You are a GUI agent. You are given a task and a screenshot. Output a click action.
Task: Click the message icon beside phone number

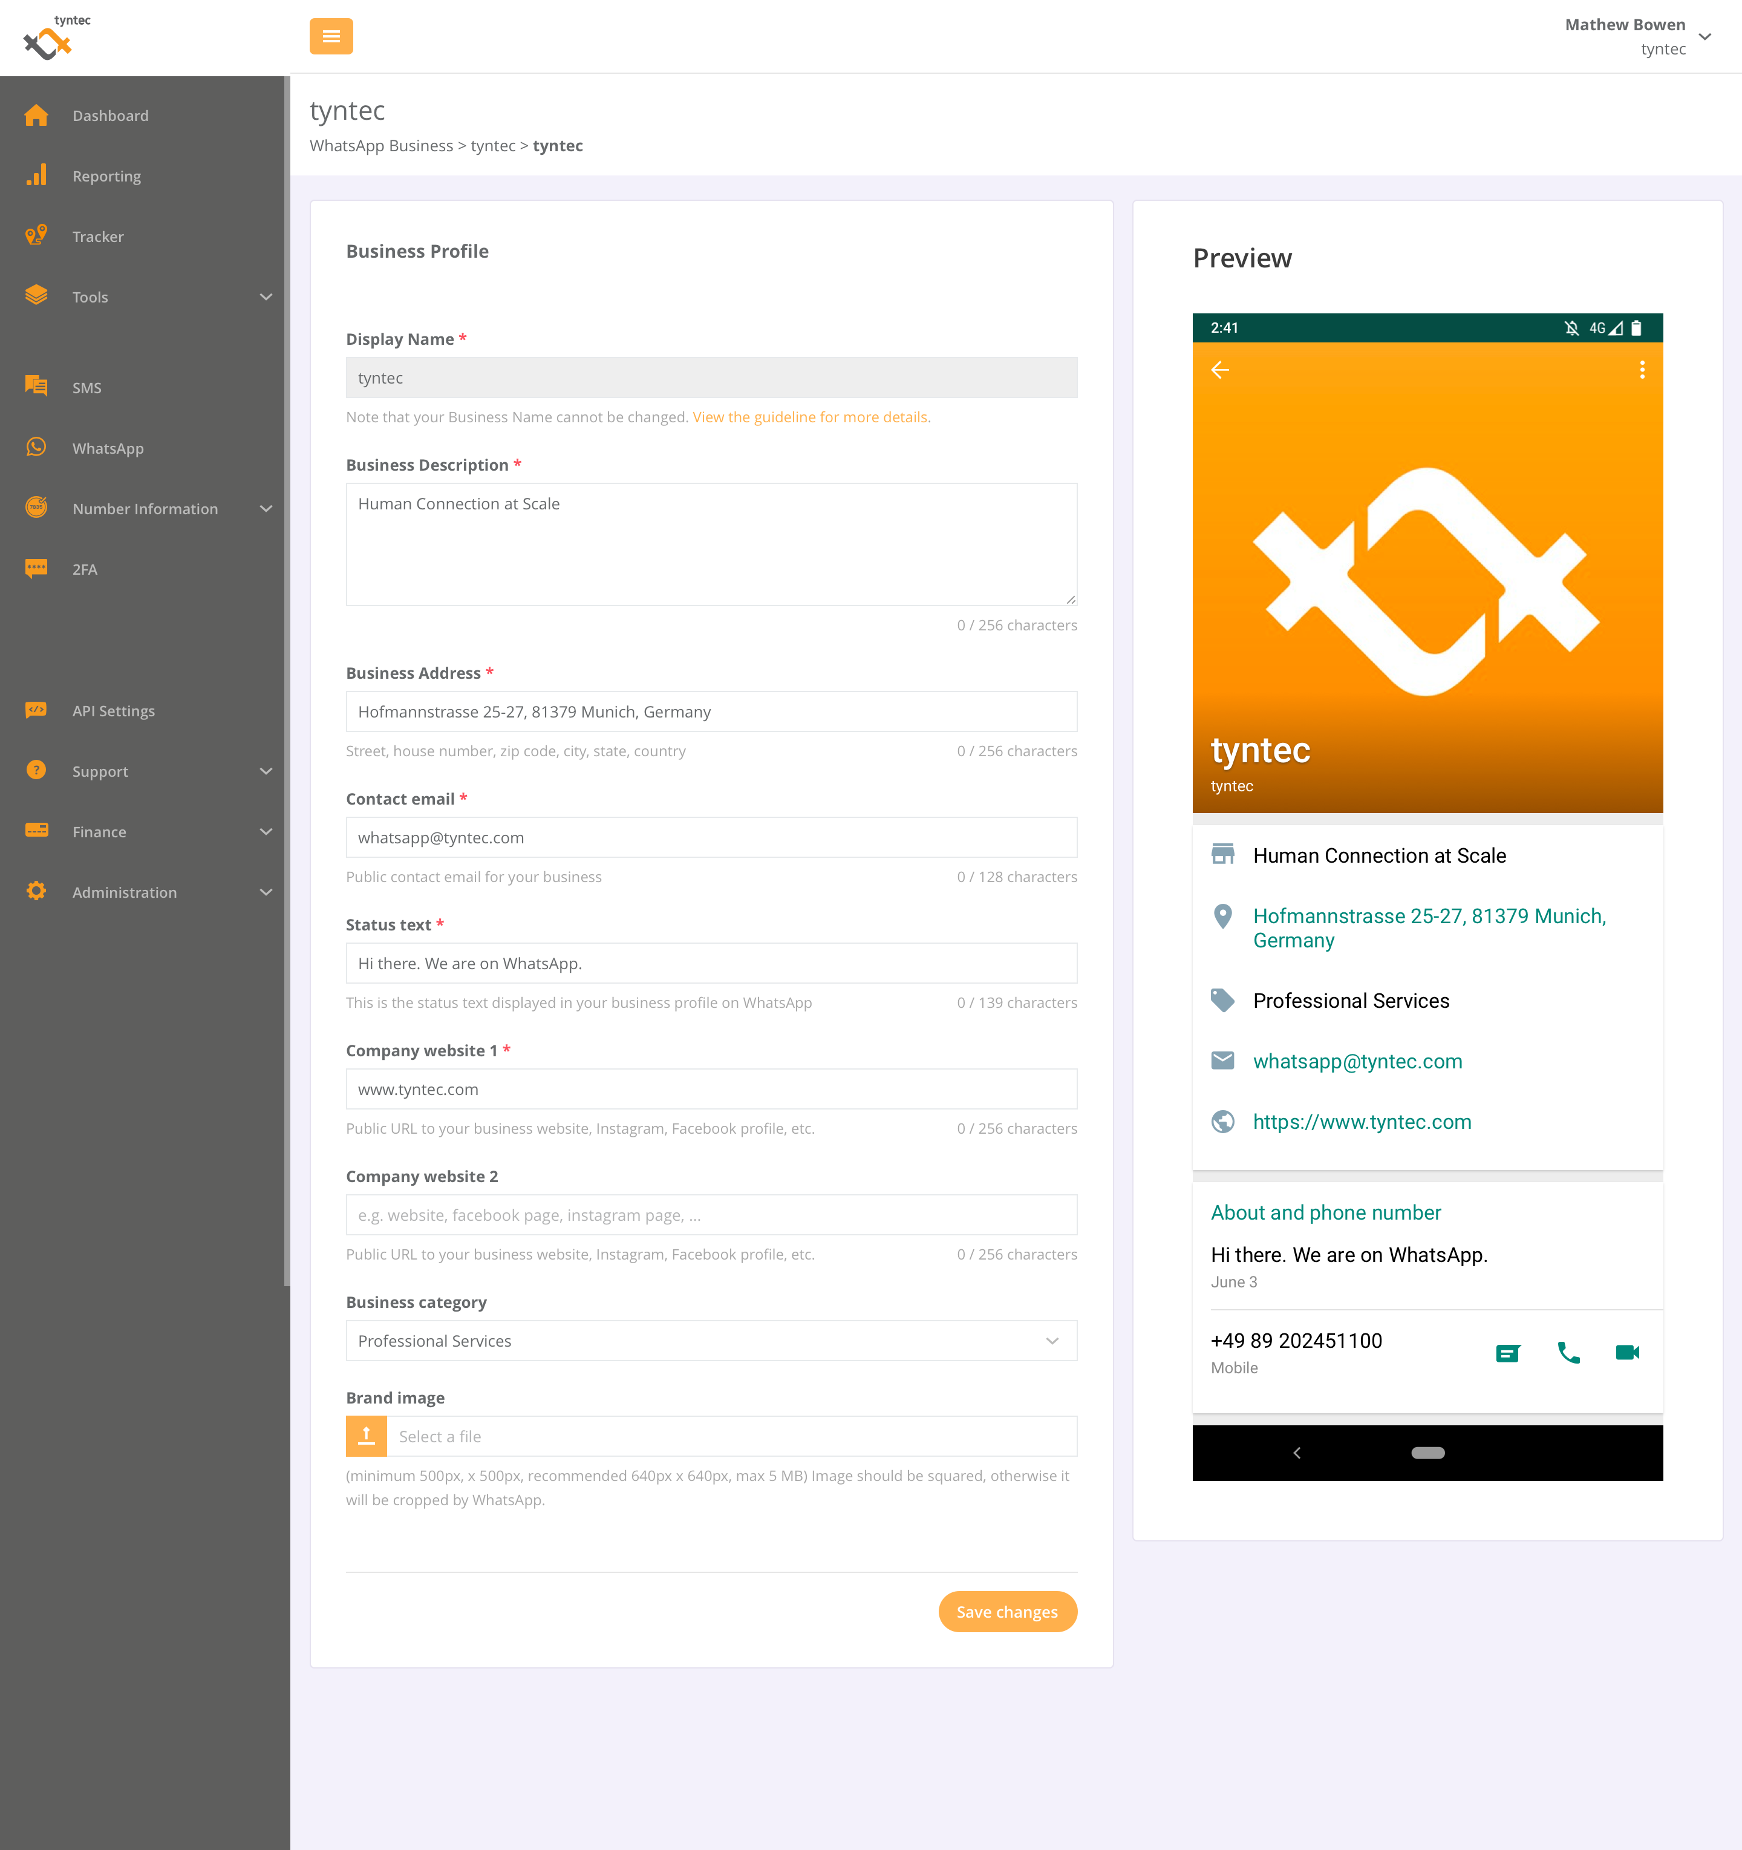(1507, 1353)
